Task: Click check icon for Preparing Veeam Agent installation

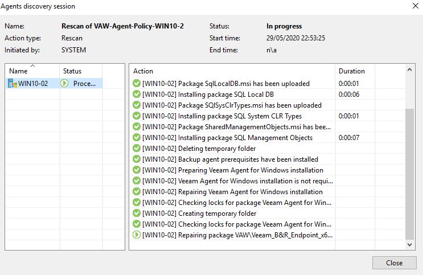Action: pos(137,170)
